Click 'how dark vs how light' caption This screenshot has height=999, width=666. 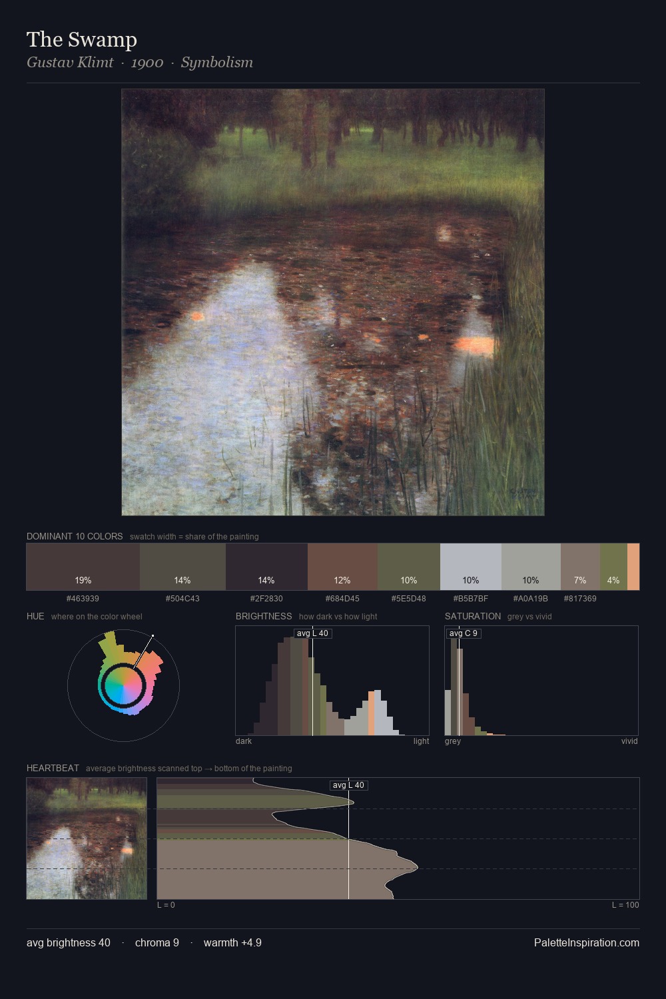pos(338,617)
